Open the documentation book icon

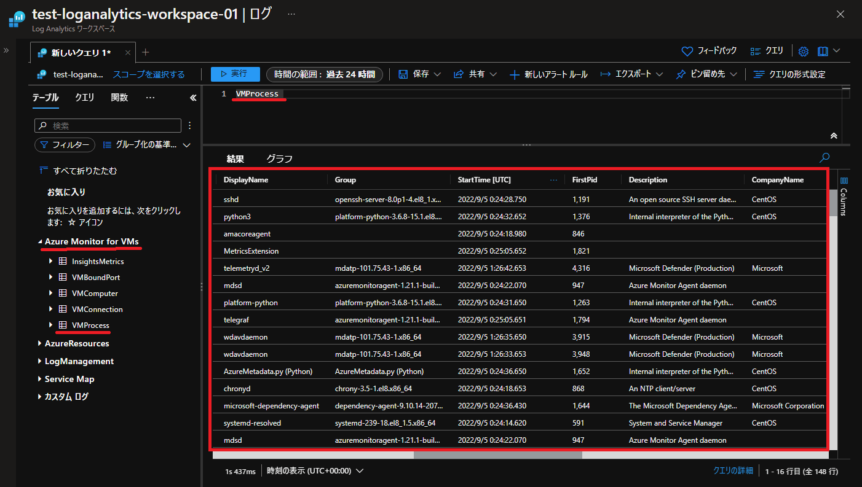coord(823,51)
